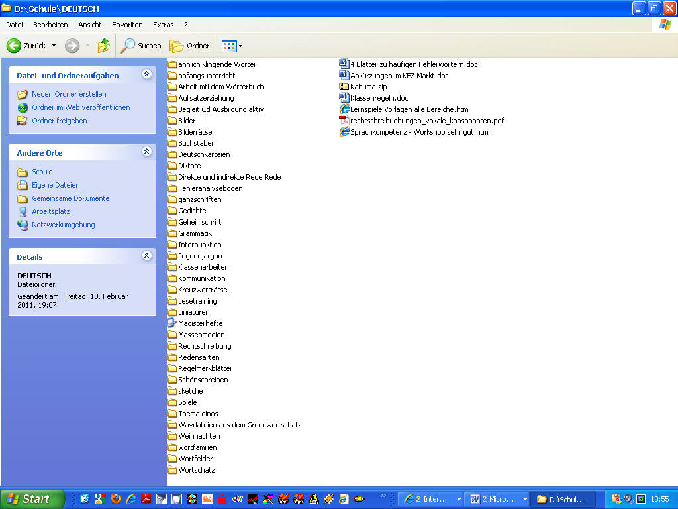Collapse the Details panel
Screen dimensions: 678x509
pyautogui.click(x=146, y=256)
